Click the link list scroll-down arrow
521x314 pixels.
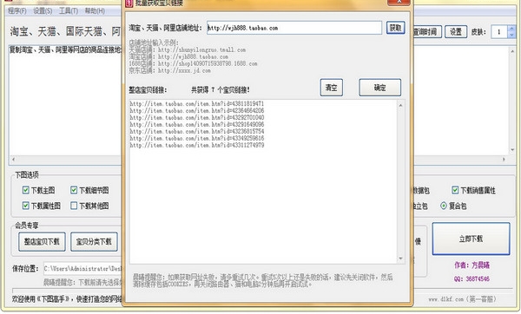[x=400, y=258]
